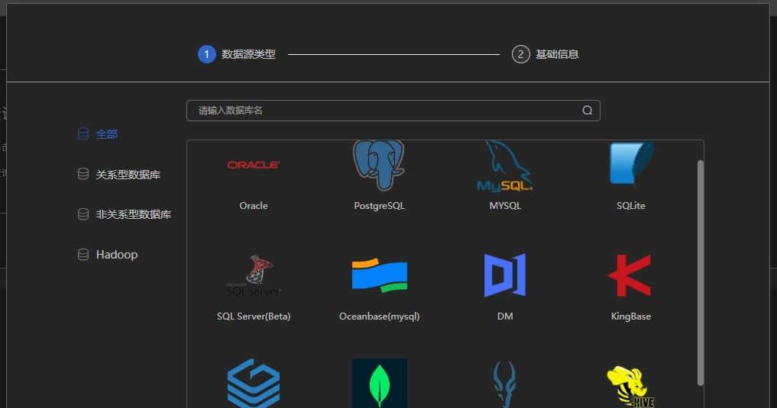
Task: Pick the DM database icon
Action: [x=505, y=275]
